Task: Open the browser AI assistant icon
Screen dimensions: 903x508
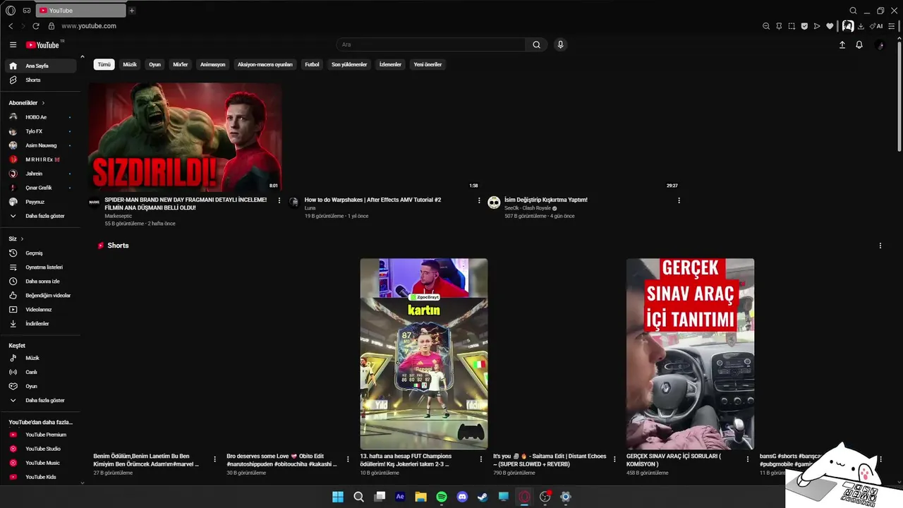Action: point(876,26)
